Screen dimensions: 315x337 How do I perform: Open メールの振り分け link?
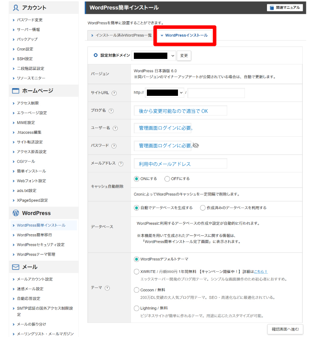point(31,324)
